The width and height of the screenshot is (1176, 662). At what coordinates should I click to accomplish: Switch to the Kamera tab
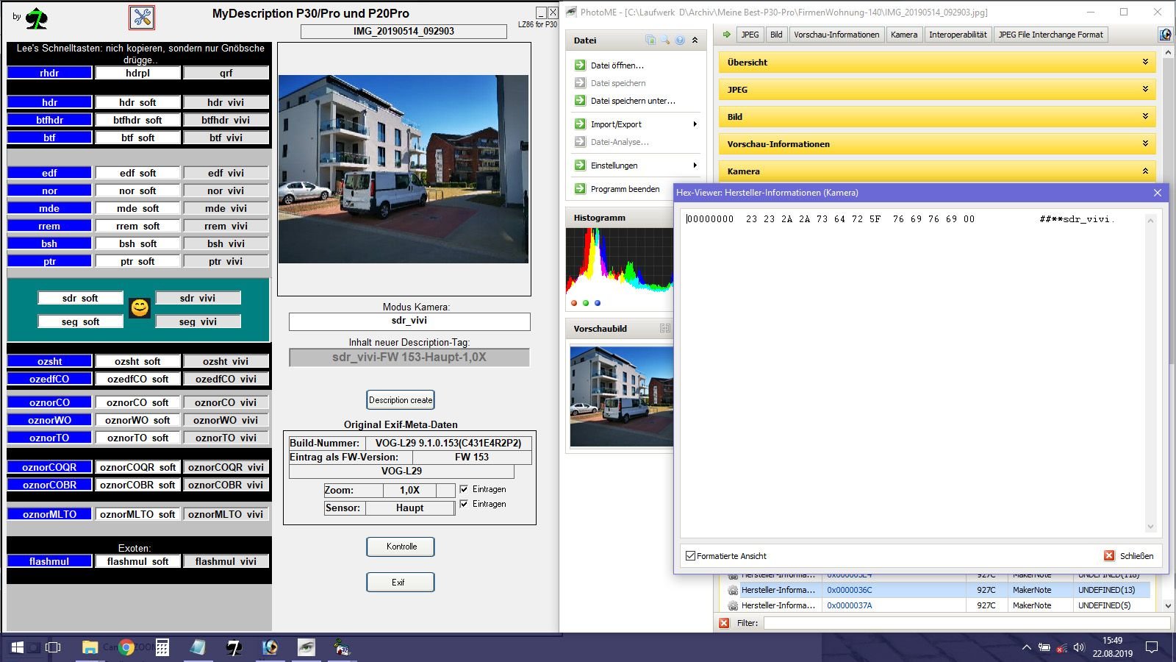(x=904, y=35)
